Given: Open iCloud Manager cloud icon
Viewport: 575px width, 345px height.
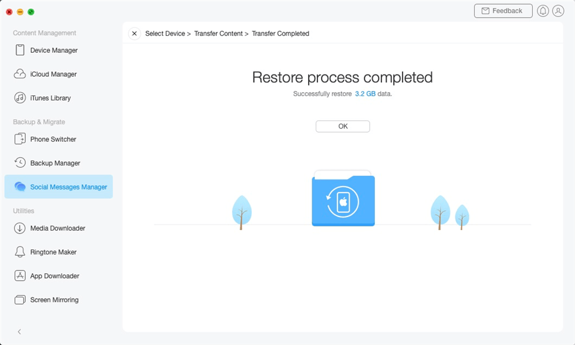Looking at the screenshot, I should coord(20,75).
